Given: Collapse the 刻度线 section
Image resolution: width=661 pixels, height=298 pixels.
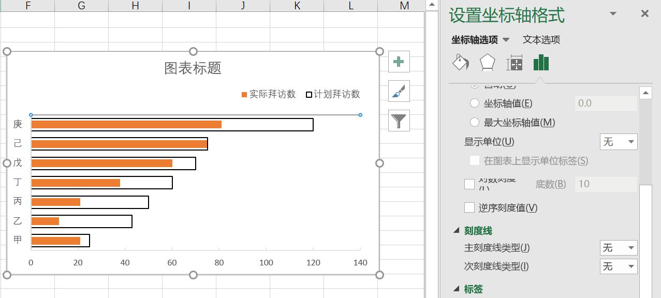Looking at the screenshot, I should coord(457,231).
